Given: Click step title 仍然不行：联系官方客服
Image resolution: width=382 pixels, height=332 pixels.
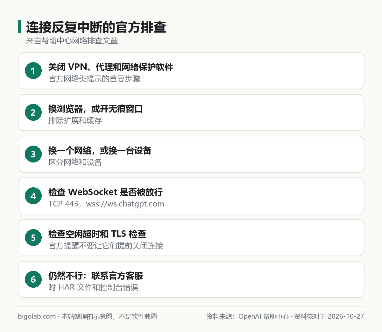Looking at the screenshot, I should pos(95,276).
